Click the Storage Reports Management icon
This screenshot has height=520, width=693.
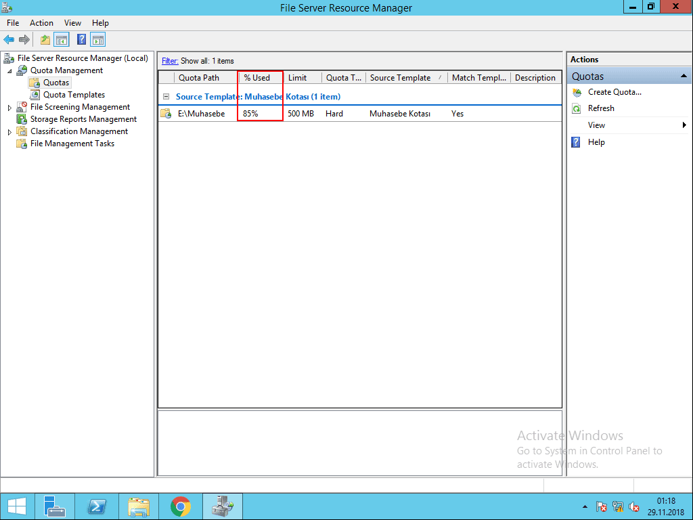pyautogui.click(x=23, y=118)
